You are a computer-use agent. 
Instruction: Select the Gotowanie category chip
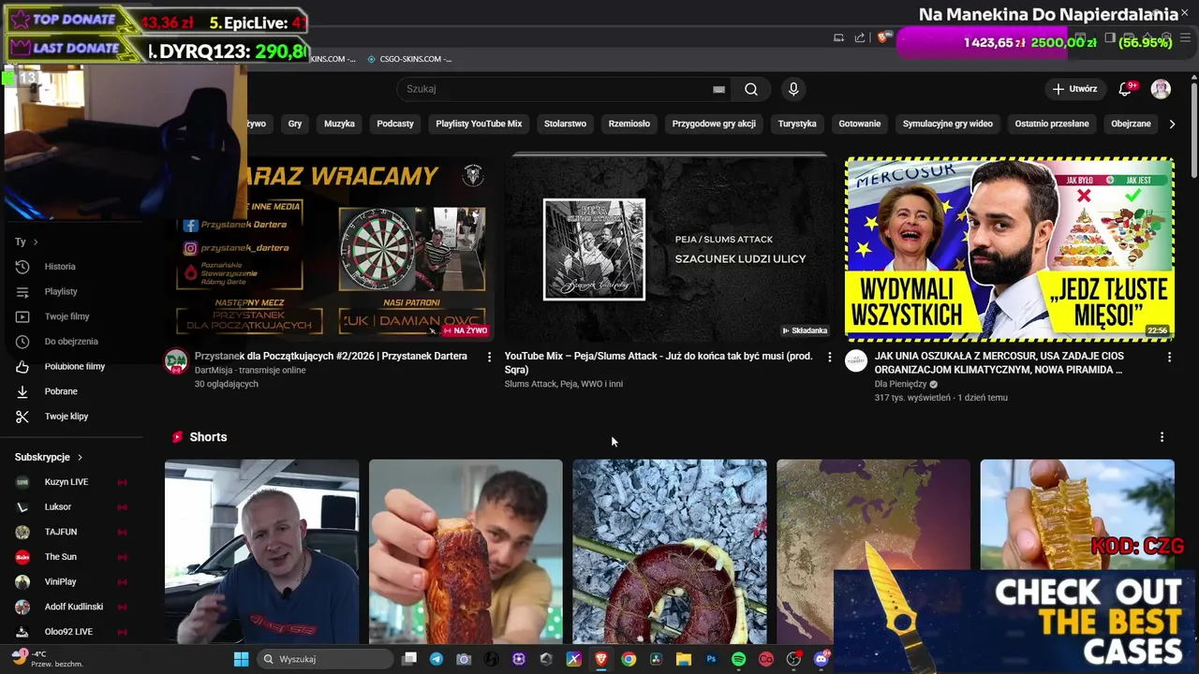pyautogui.click(x=860, y=124)
